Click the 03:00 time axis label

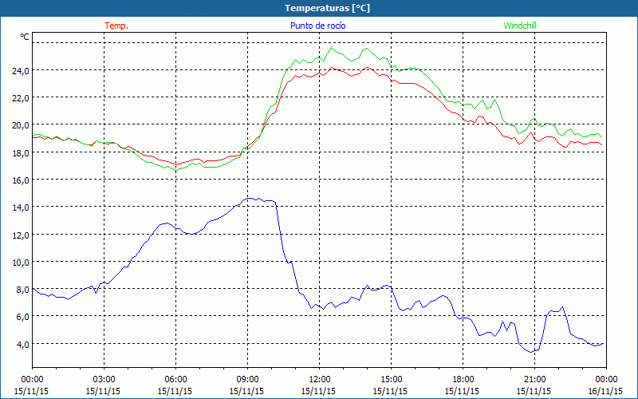pyautogui.click(x=104, y=380)
